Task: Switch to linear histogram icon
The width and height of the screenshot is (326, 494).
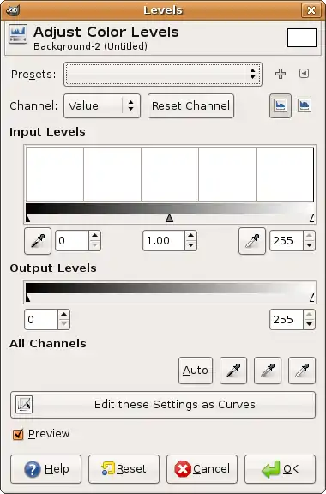Action: tap(281, 105)
